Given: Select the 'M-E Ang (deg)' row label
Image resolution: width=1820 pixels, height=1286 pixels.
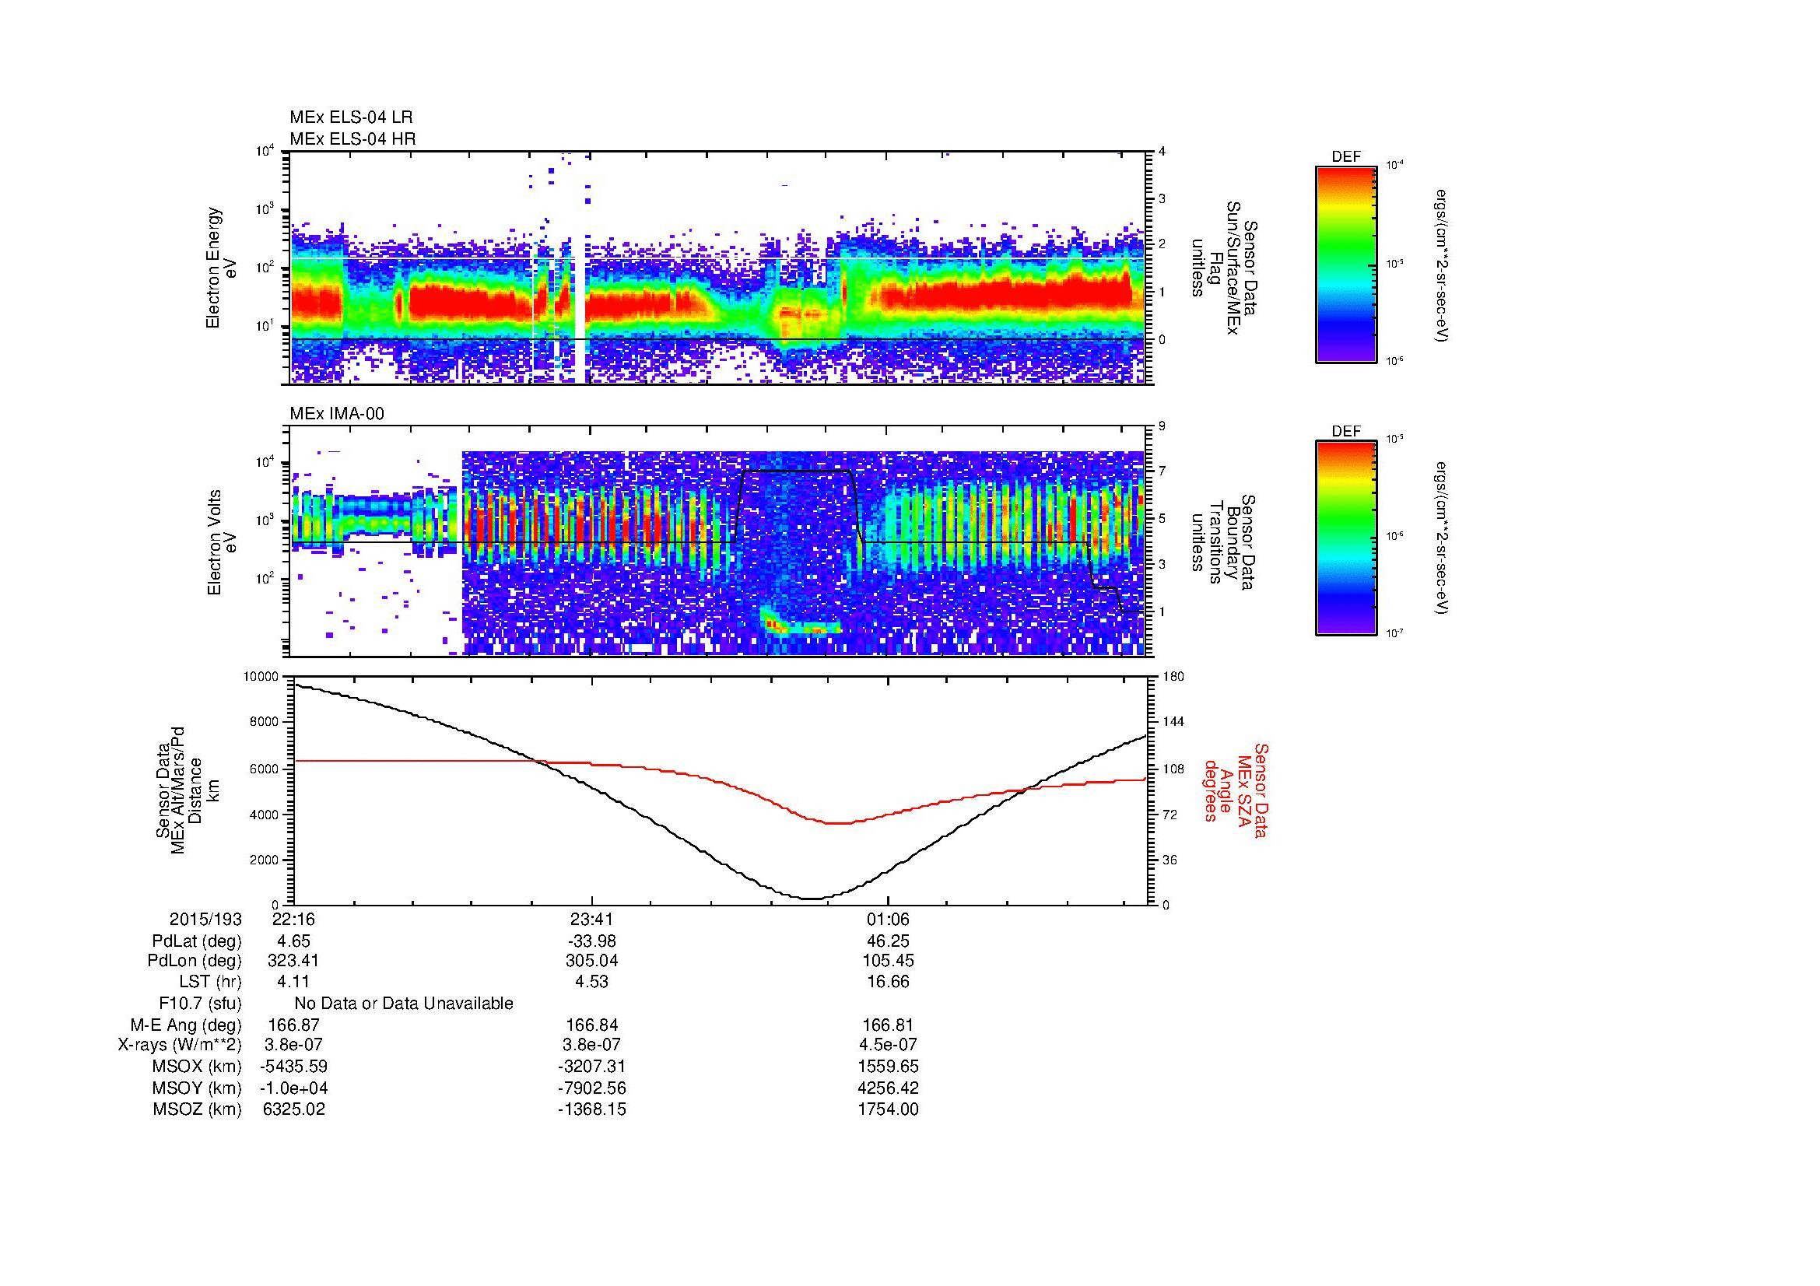Looking at the screenshot, I should coord(185,1025).
